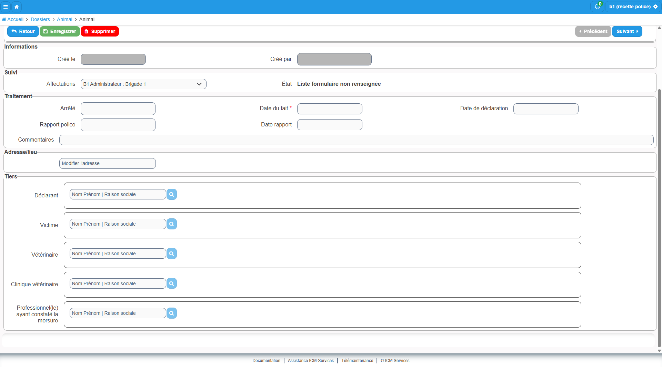
Task: Click the Vétérinaire name input
Action: coord(118,254)
